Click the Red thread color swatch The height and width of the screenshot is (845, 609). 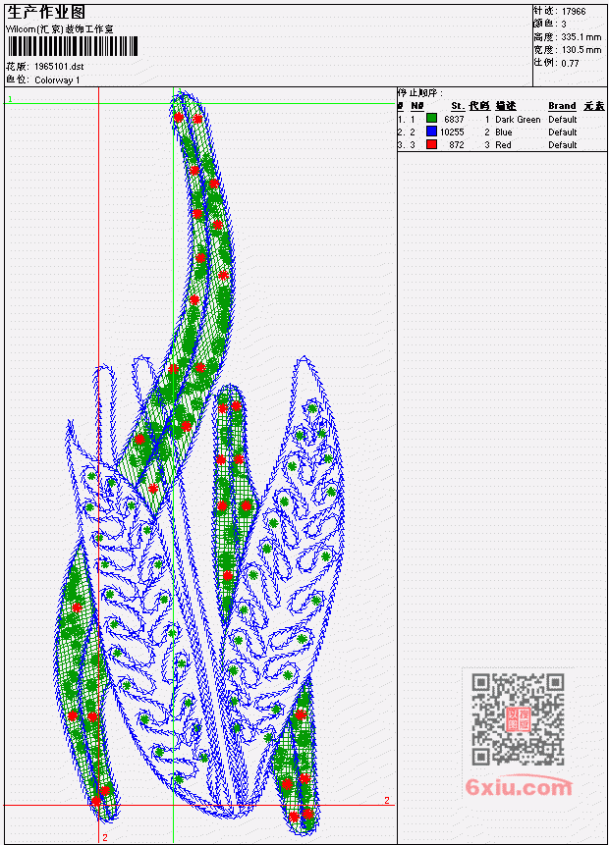click(x=431, y=144)
